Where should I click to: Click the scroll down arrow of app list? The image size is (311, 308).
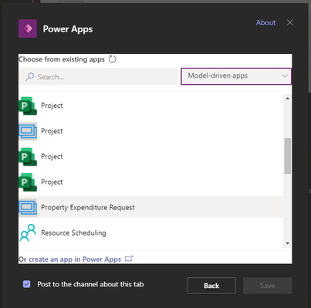[x=288, y=243]
